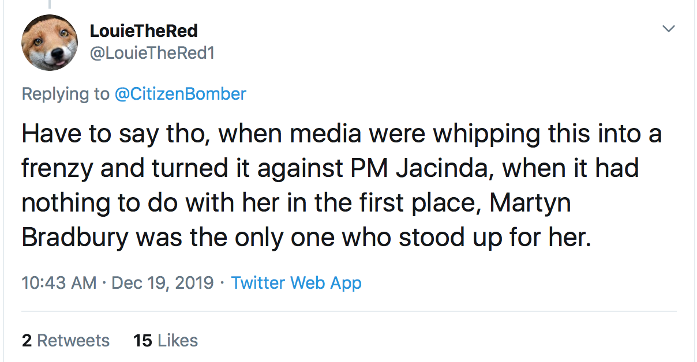
Task: Click the retweet count number 2
Action: (27, 341)
